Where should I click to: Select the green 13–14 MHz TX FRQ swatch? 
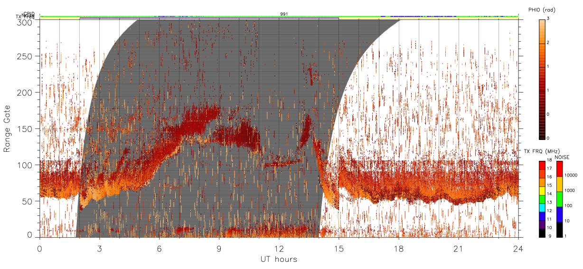(x=542, y=199)
